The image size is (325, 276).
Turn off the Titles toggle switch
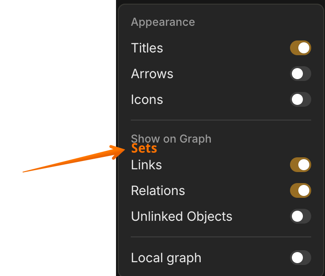[x=300, y=48]
